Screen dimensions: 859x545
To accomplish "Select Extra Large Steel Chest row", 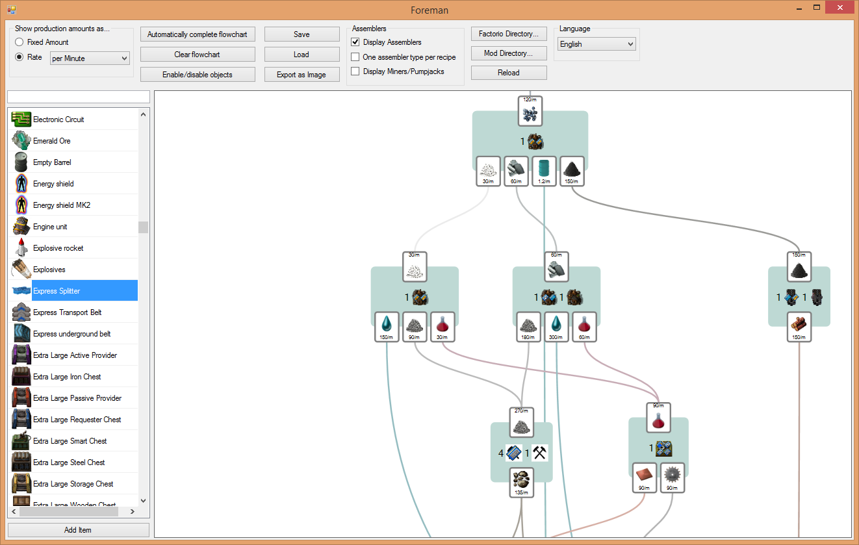I will [74, 463].
